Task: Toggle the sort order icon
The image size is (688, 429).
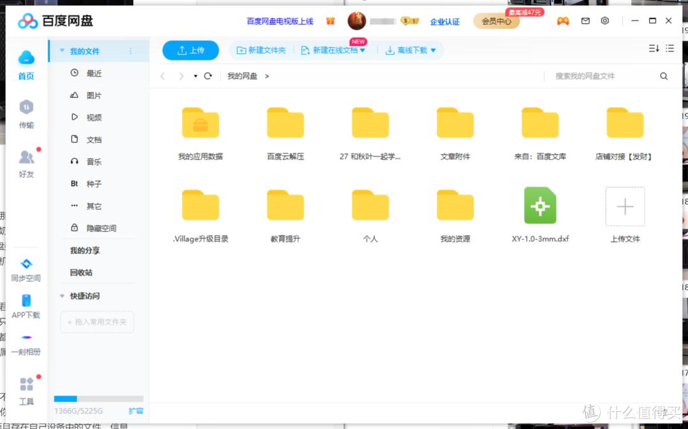Action: (652, 48)
